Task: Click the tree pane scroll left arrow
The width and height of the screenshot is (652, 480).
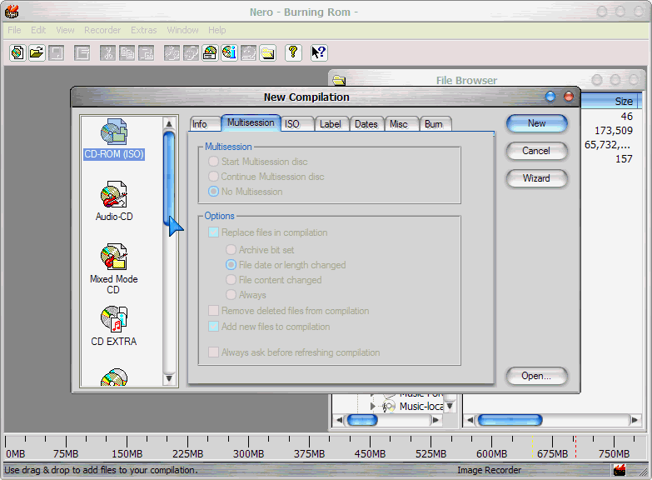Action: (339, 420)
